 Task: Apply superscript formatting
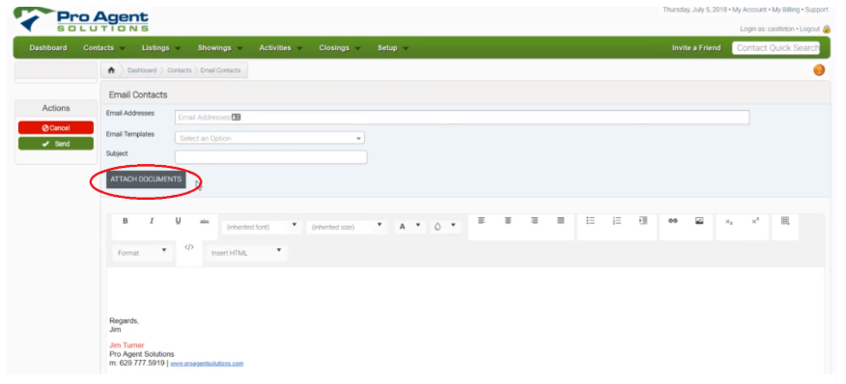[x=755, y=221]
